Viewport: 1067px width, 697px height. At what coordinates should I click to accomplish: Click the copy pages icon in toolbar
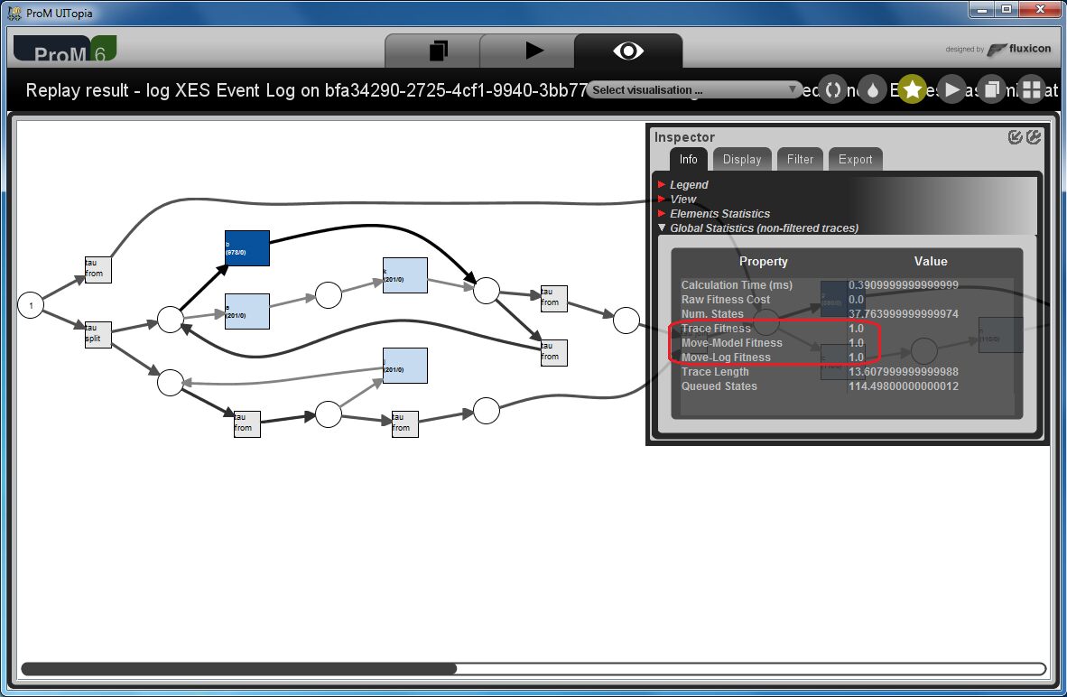pyautogui.click(x=991, y=90)
